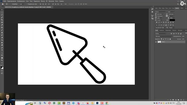The height and width of the screenshot is (105, 187).
Task: Select the Crop tool
Action: [2, 20]
